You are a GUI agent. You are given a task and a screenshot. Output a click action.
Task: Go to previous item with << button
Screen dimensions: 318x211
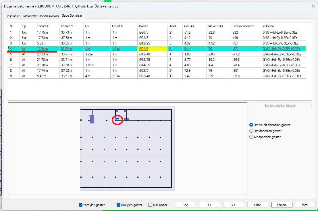coord(209,205)
